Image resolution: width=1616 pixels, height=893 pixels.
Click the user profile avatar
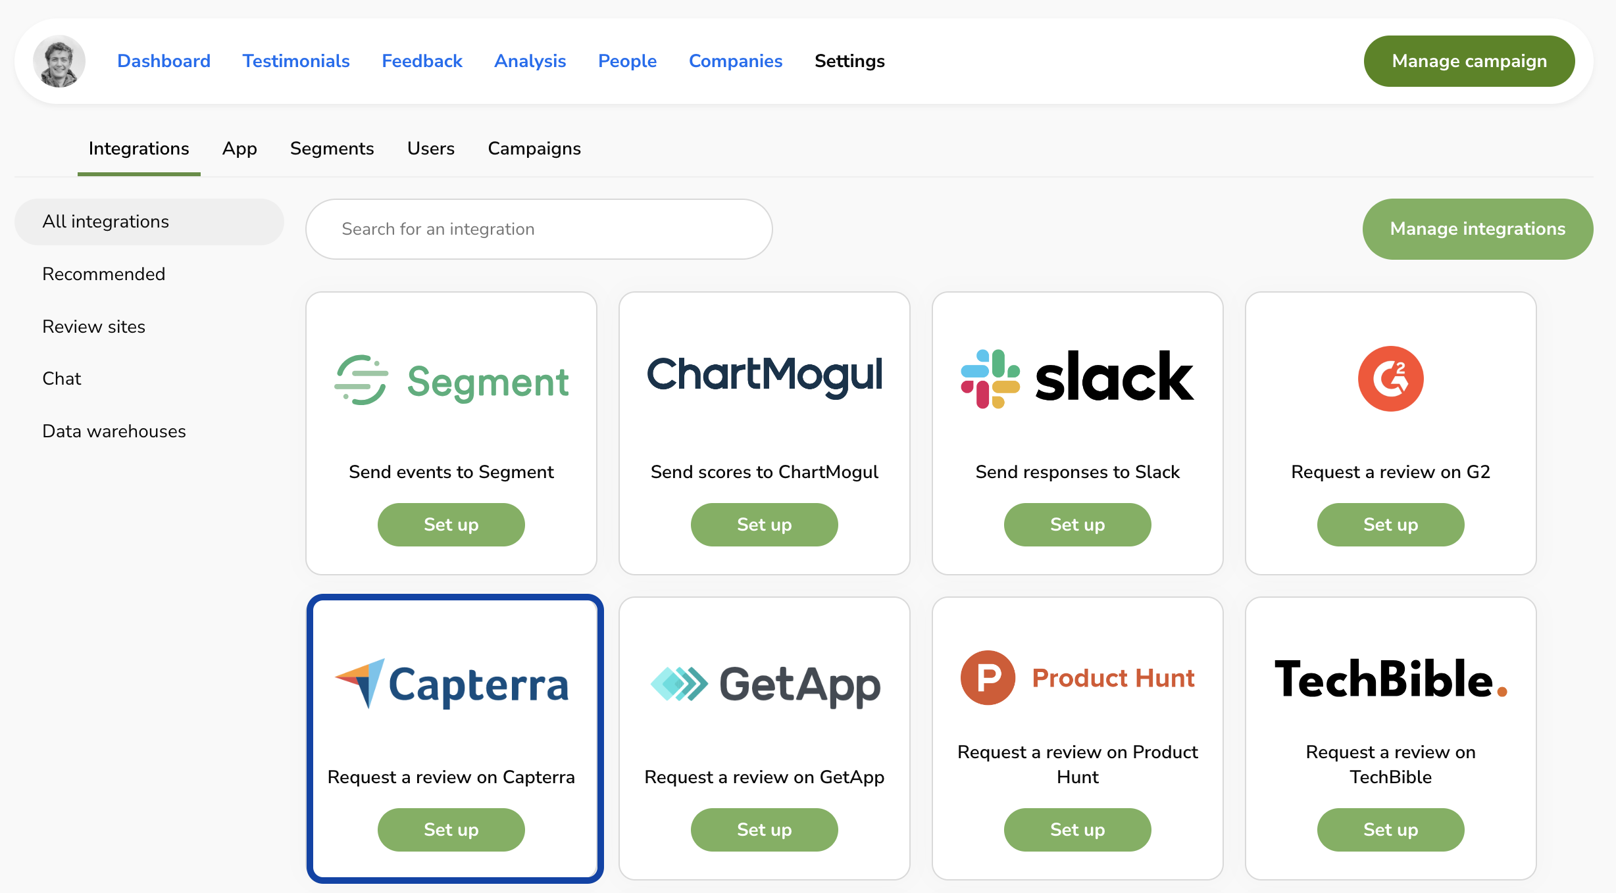59,61
